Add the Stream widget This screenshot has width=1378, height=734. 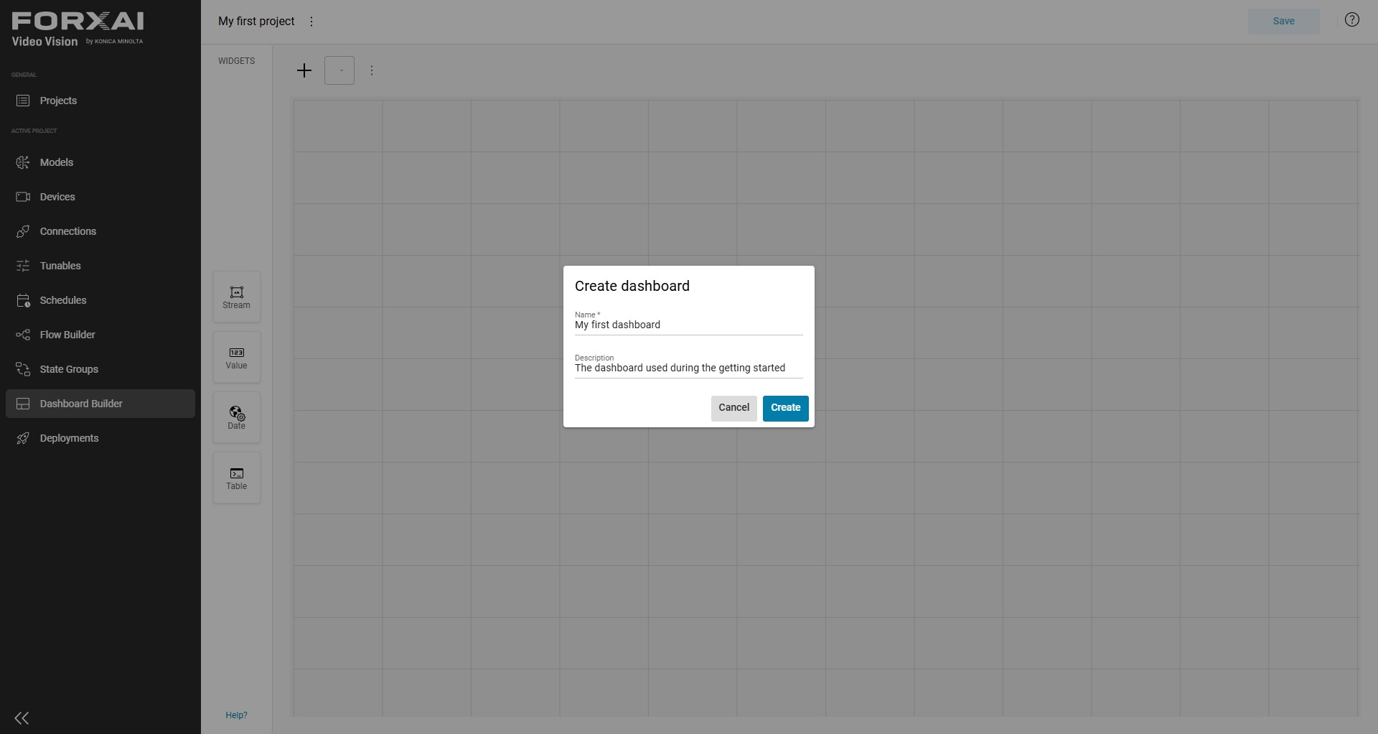point(237,297)
